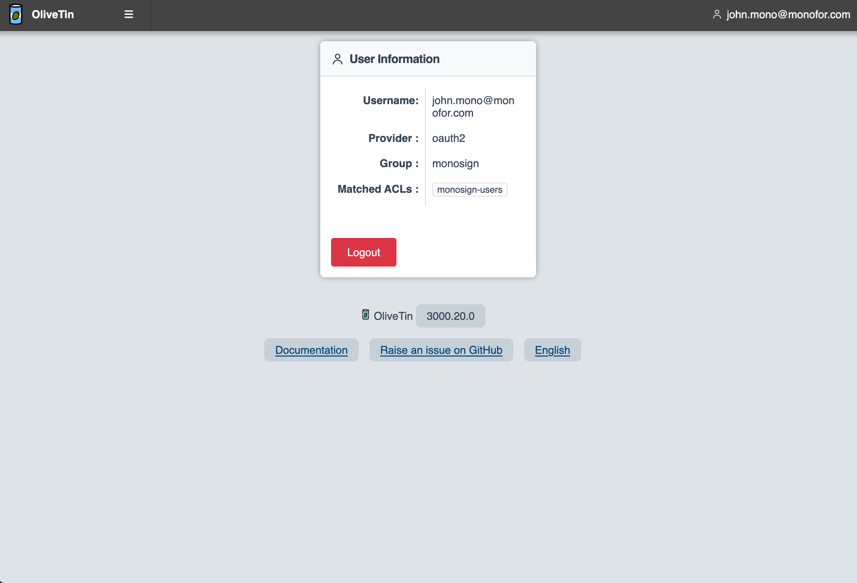This screenshot has height=583, width=857.
Task: Click the user icon beside User Information
Action: coord(337,59)
